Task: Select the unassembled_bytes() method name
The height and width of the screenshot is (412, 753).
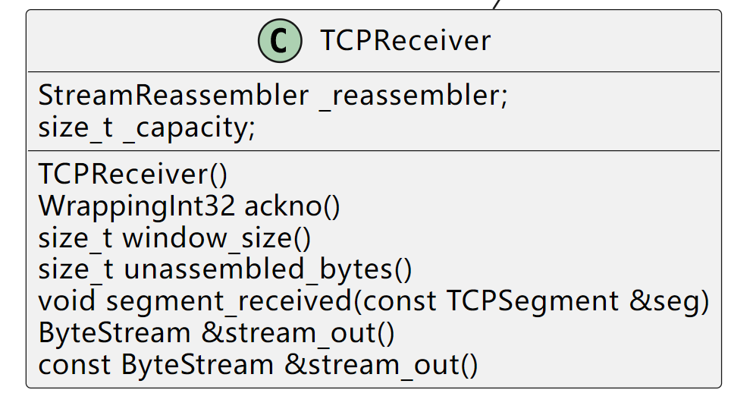Action: 268,269
